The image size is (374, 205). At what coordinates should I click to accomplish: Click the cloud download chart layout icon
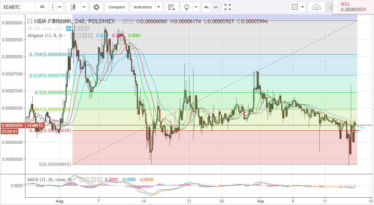click(x=316, y=7)
